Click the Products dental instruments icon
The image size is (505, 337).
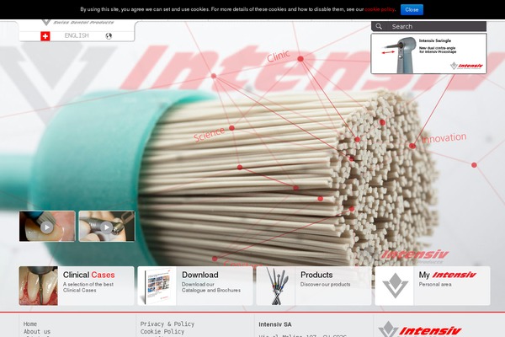(x=276, y=286)
